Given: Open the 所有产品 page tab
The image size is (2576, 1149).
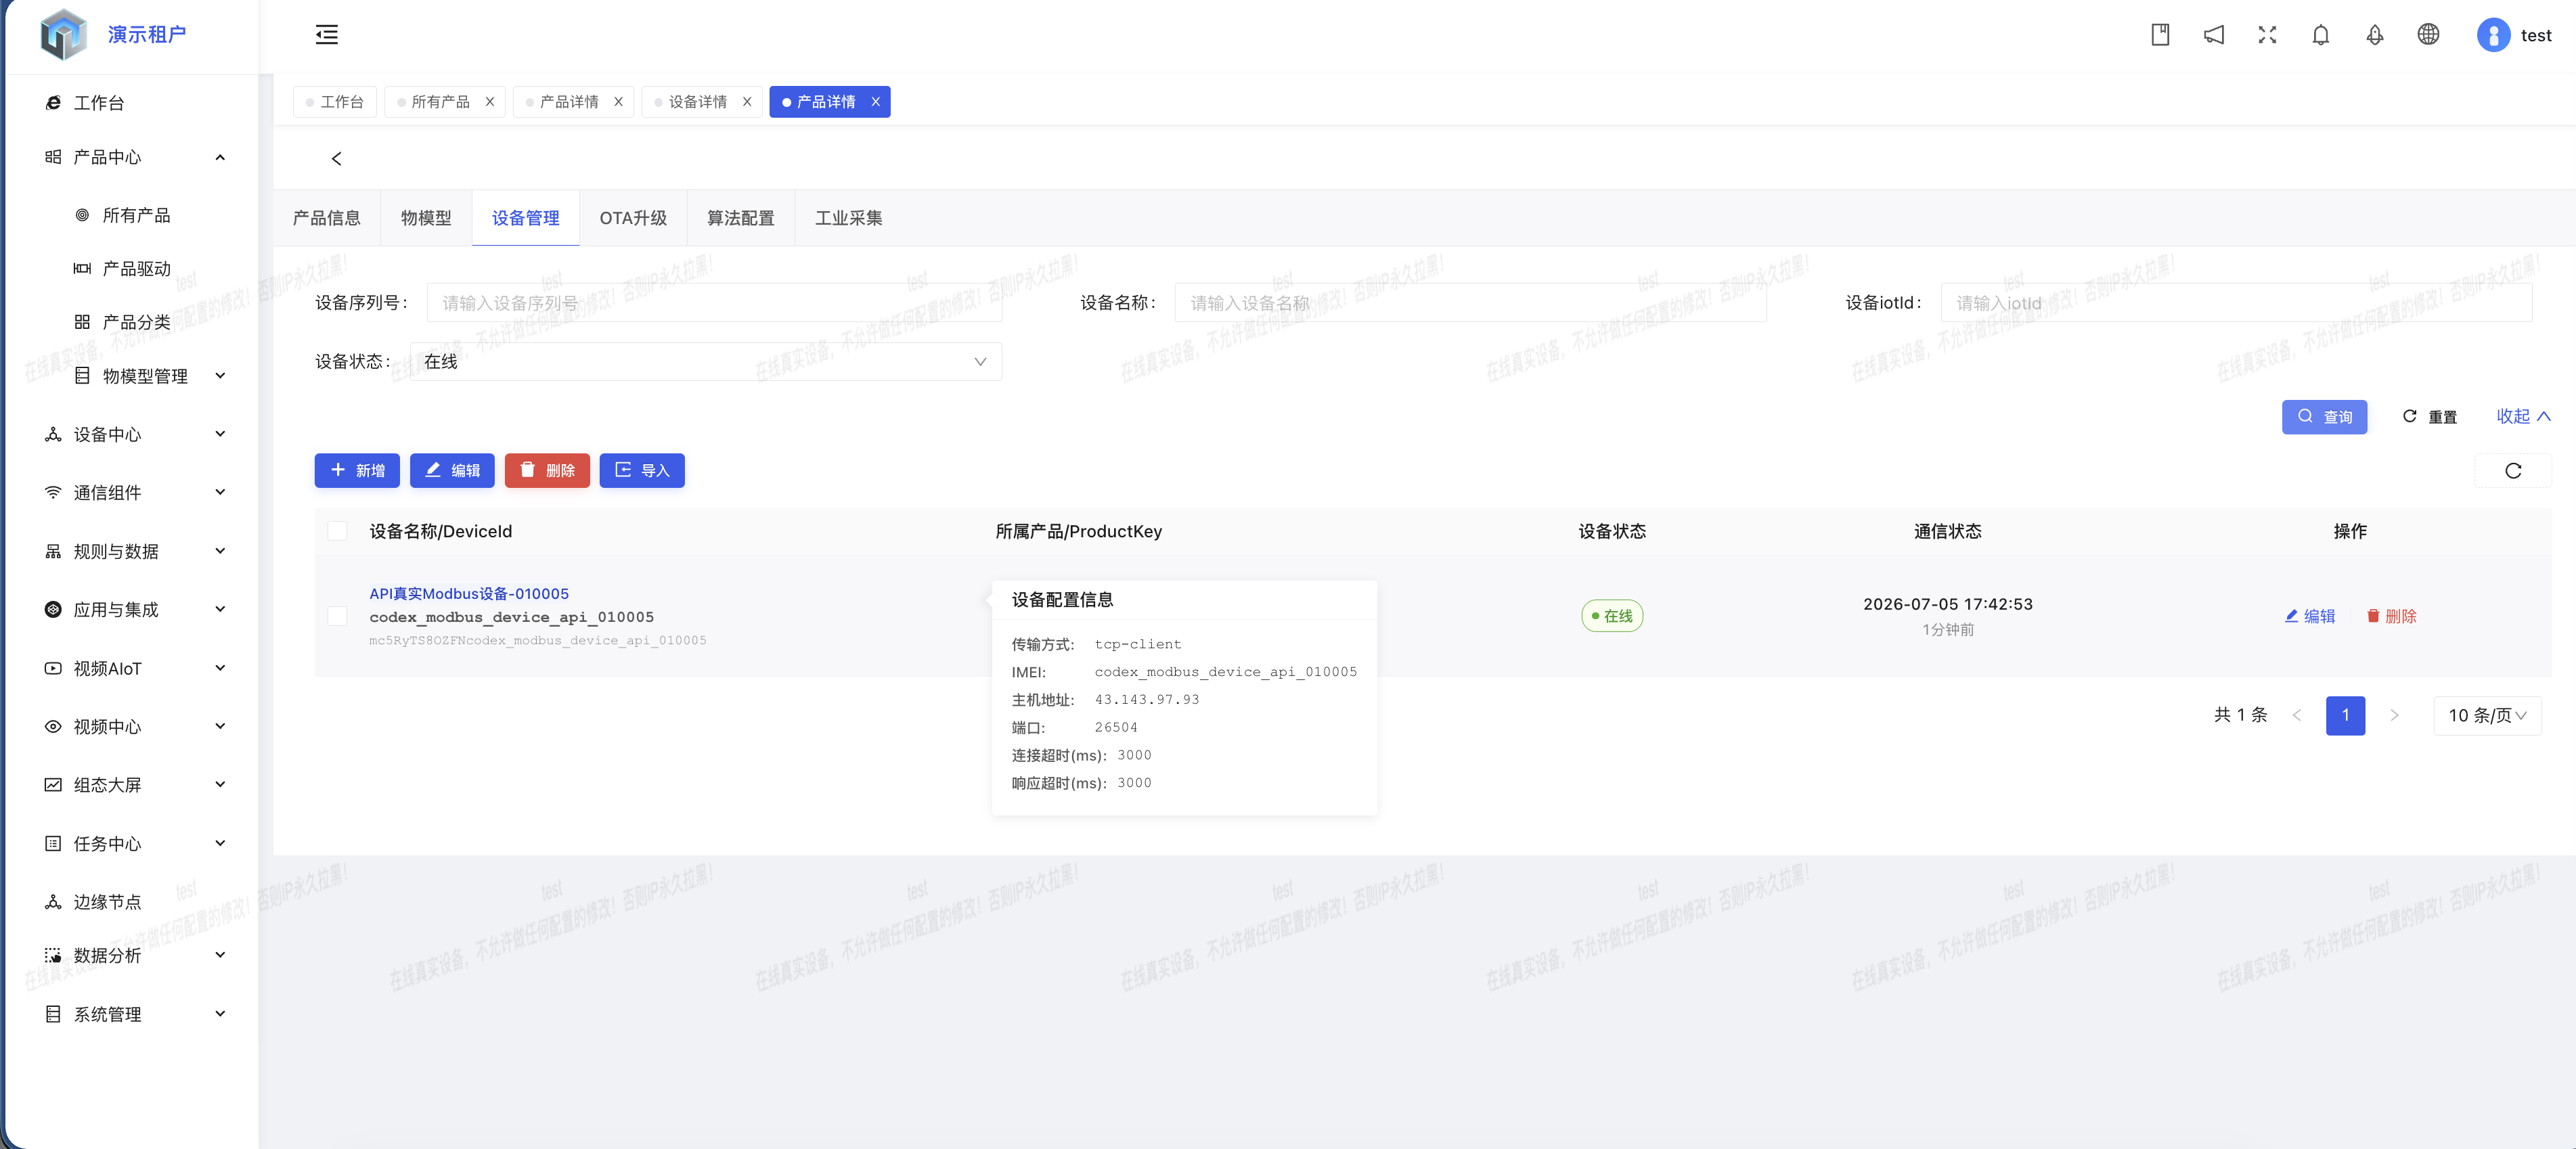Looking at the screenshot, I should pos(440,102).
